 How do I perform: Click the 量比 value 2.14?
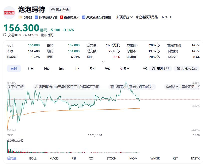[x=117, y=57]
